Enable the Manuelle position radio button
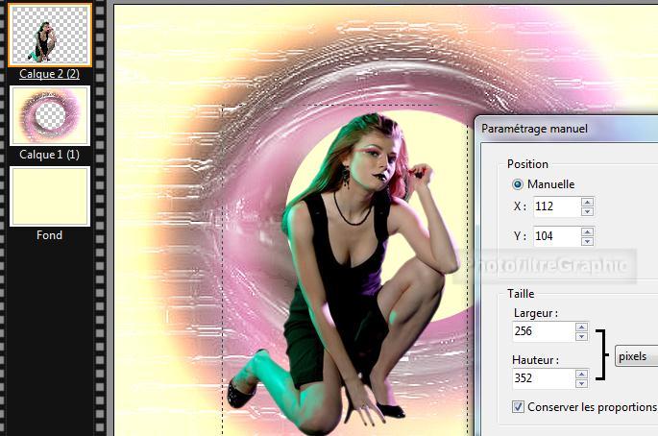Image resolution: width=658 pixels, height=436 pixels. pos(519,184)
